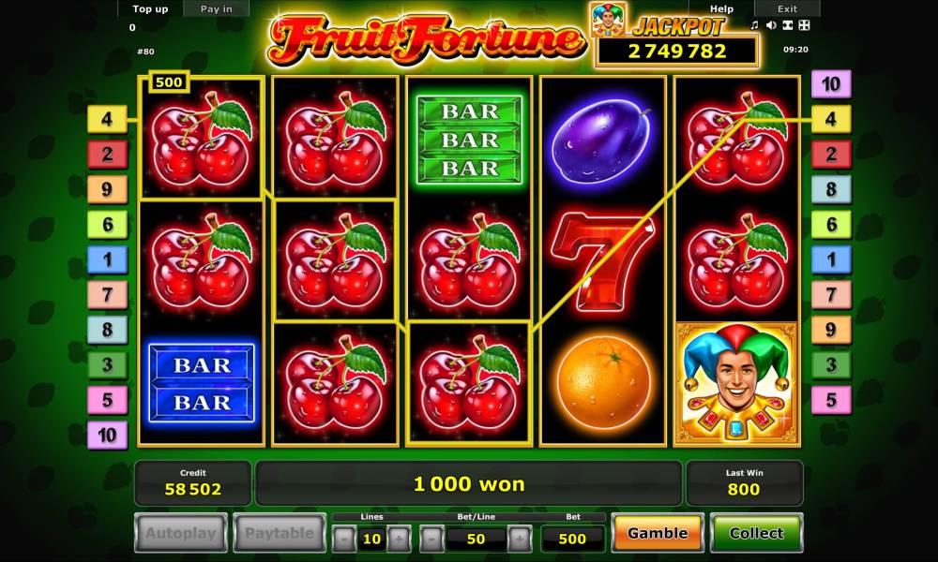The image size is (938, 562).
Task: Activate payline 10 on the right
Action: pos(831,84)
